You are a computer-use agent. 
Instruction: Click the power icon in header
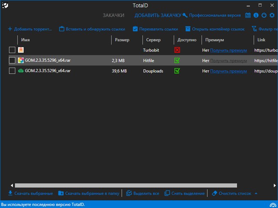point(264,15)
